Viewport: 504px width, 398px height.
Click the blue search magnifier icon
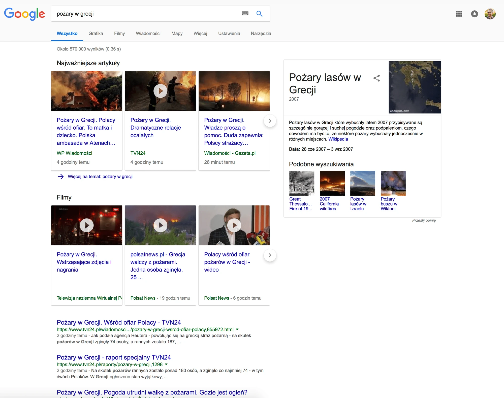pos(259,14)
